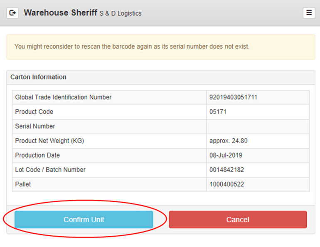Image resolution: width=320 pixels, height=247 pixels.
Task: Click the Serial Number row label
Action: coord(35,126)
